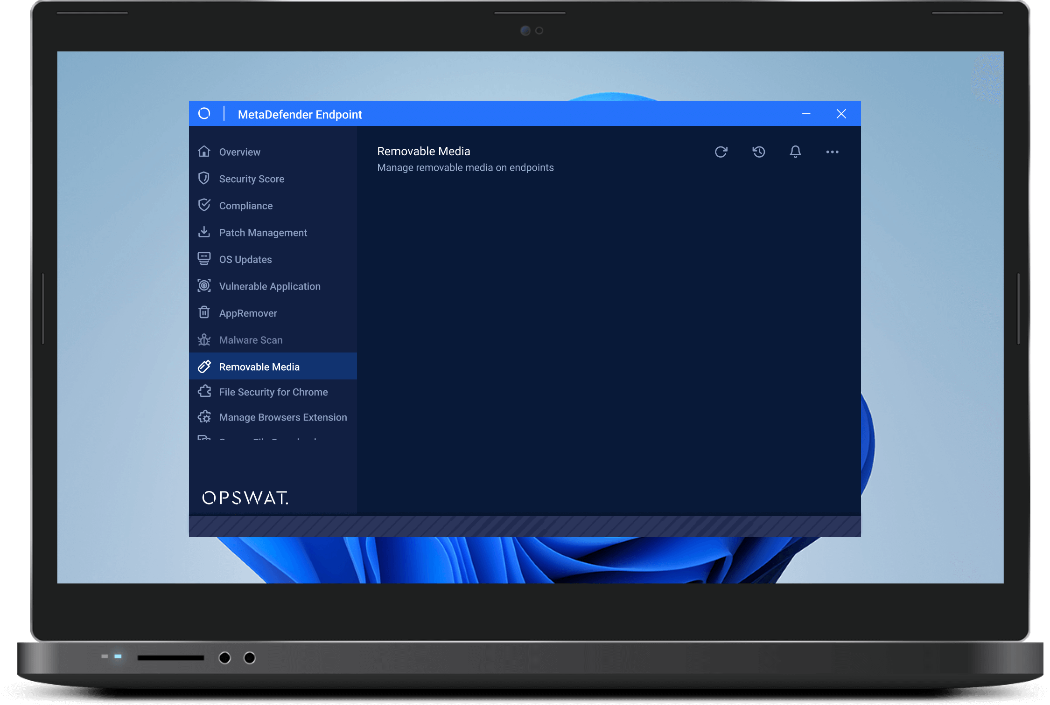Click the Malware Scan bug icon
Screen dimensions: 1050x705
204,339
